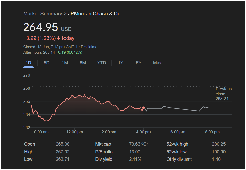Click the +0.19 (0.072%) after-hours change

pos(69,52)
